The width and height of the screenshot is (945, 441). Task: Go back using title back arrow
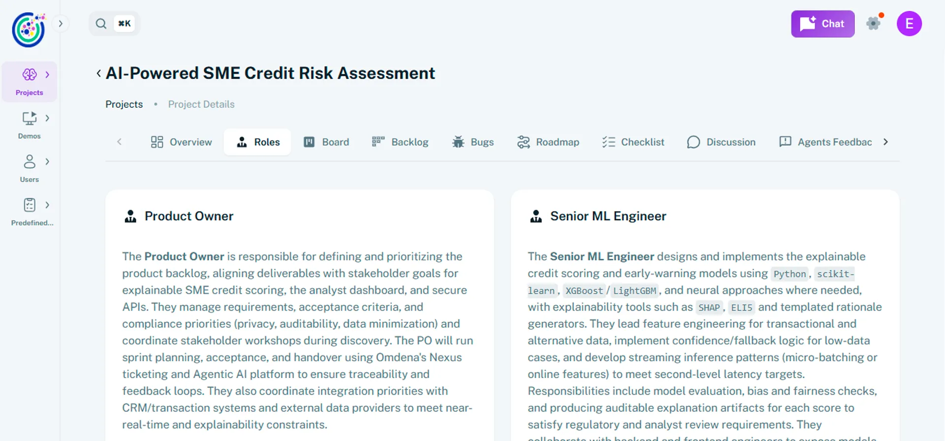(x=98, y=73)
